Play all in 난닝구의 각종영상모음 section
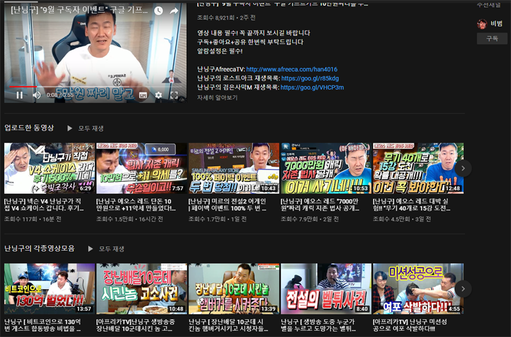511x337 pixels. tap(106, 248)
